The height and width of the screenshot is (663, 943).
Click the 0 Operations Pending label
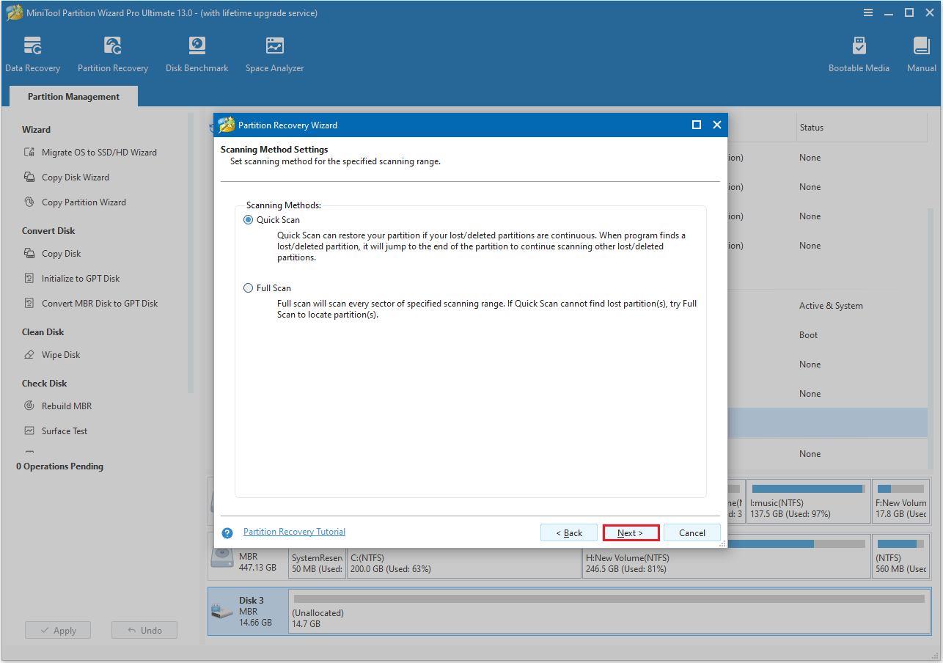click(x=59, y=466)
